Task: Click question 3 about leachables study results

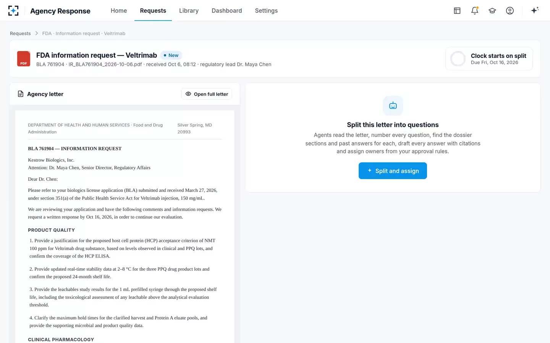Action: (x=123, y=297)
